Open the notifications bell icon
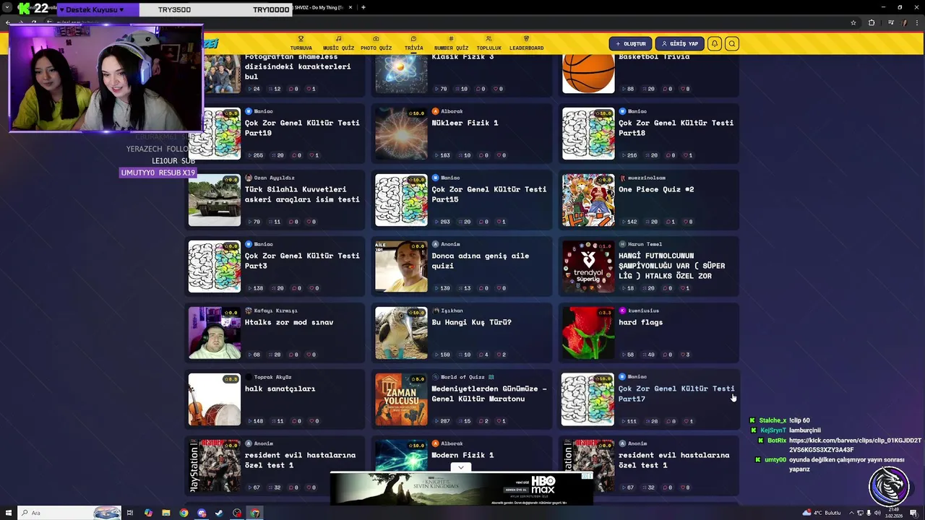Image resolution: width=925 pixels, height=520 pixels. tap(714, 43)
